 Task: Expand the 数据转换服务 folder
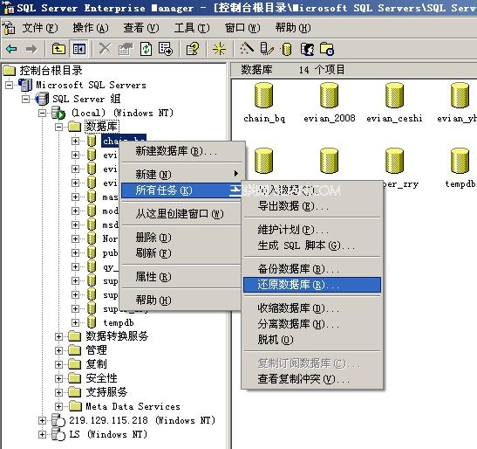[x=58, y=336]
